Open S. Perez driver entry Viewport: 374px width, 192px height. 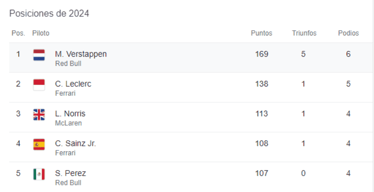(x=70, y=173)
